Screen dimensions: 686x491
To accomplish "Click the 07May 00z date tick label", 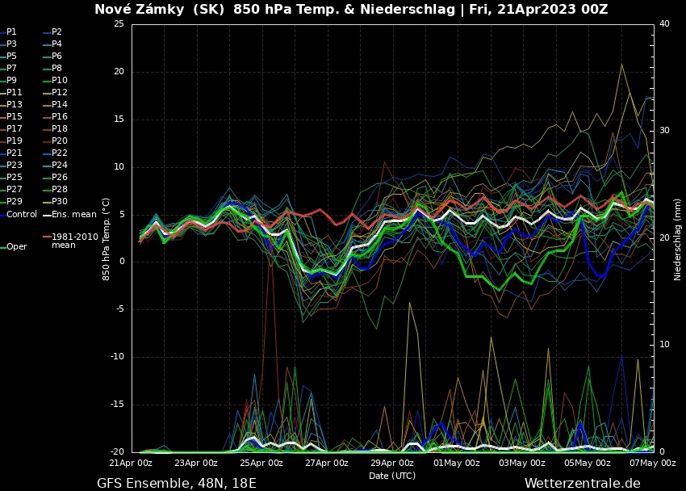I will 652,463.
